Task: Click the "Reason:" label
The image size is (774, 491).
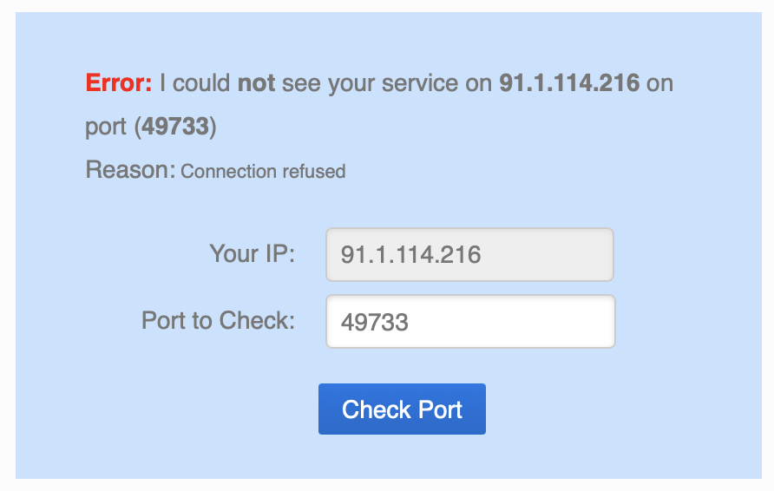Action: point(131,170)
